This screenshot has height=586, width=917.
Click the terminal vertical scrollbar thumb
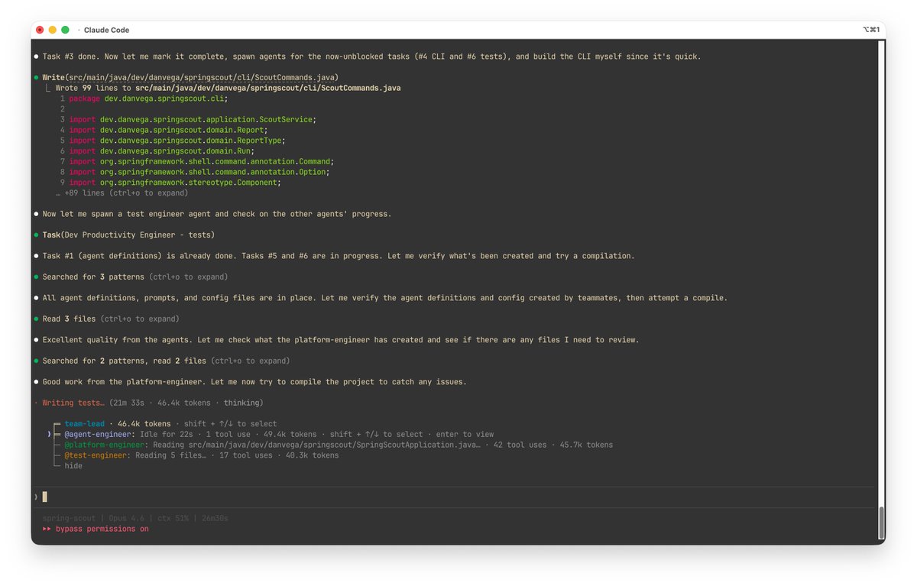[881, 524]
